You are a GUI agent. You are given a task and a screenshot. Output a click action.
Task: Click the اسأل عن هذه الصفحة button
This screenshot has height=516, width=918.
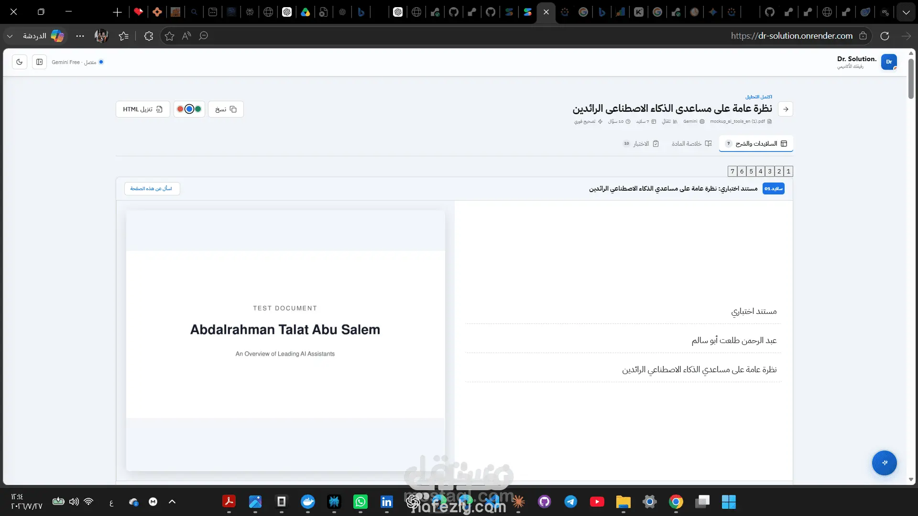152,189
